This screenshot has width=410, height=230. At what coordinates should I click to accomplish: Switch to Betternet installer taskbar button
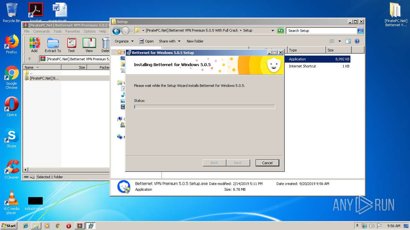click(x=91, y=226)
